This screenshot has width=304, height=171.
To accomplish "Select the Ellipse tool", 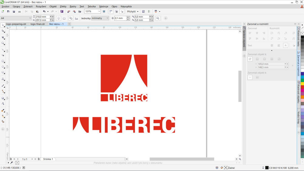I will pos(3,67).
